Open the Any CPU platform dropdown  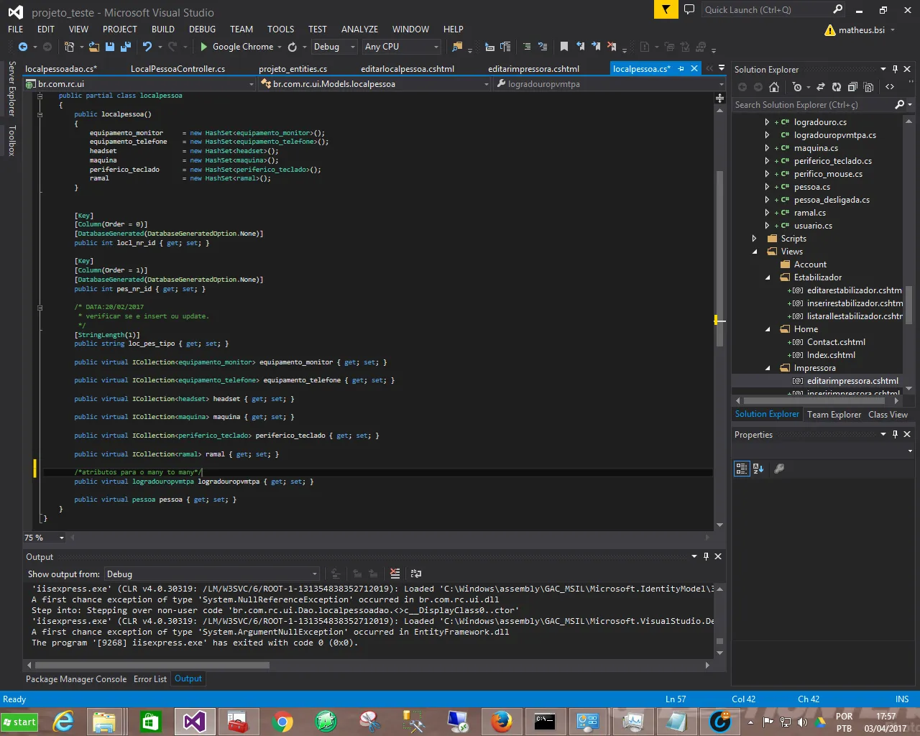click(x=401, y=47)
